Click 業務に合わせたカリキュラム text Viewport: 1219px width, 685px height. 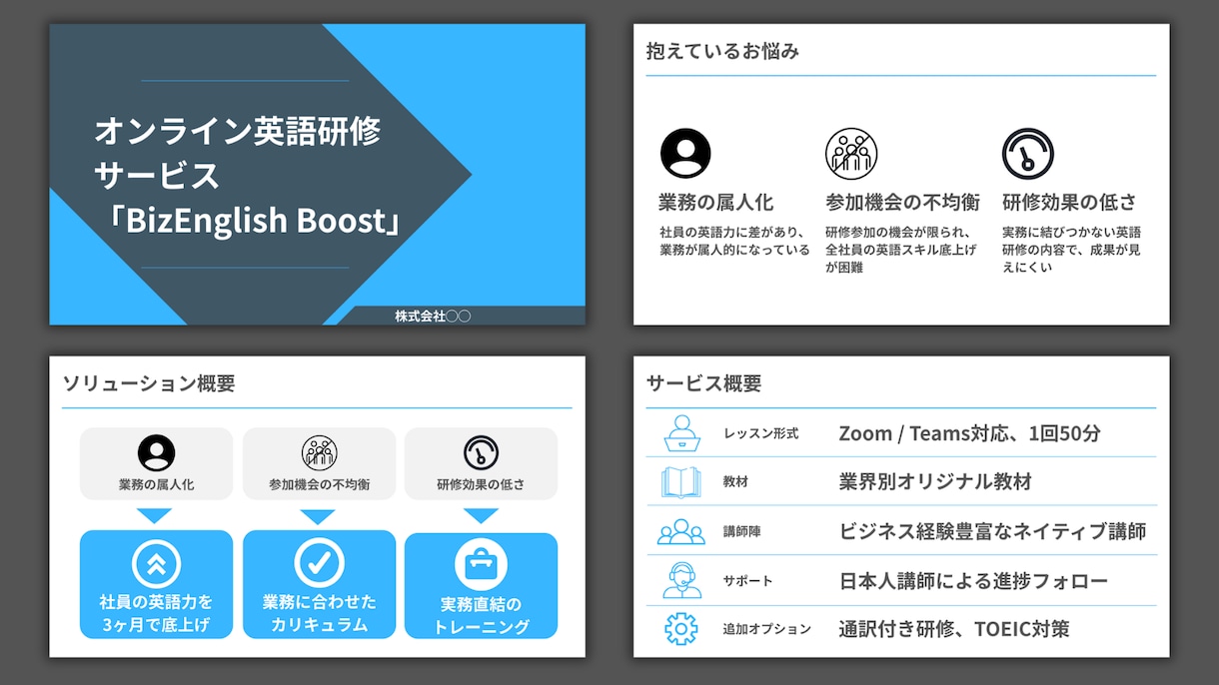319,614
